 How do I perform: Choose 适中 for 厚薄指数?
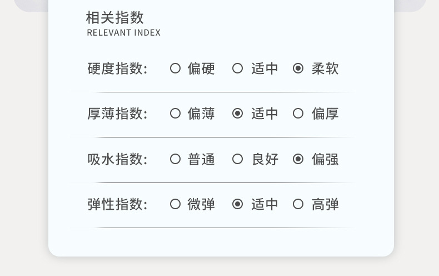click(238, 114)
